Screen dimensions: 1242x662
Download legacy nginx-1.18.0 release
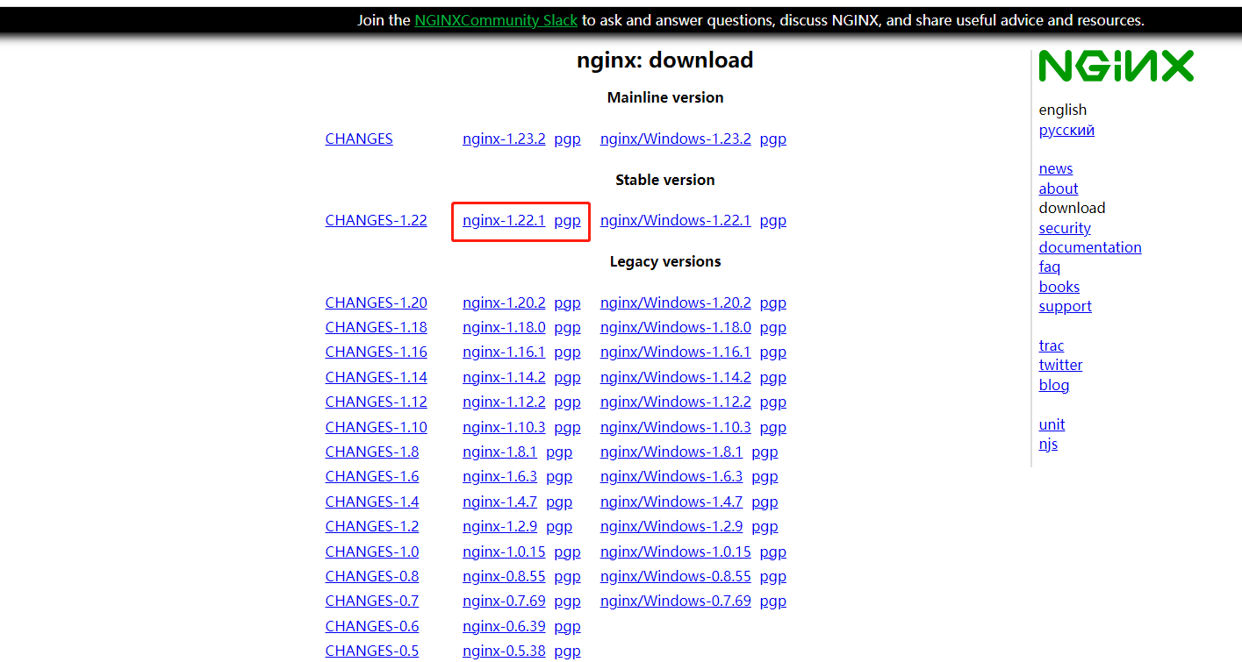pos(504,326)
